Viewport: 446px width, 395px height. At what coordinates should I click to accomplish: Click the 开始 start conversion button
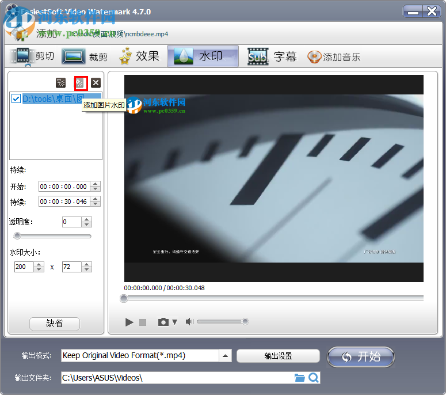click(x=361, y=357)
